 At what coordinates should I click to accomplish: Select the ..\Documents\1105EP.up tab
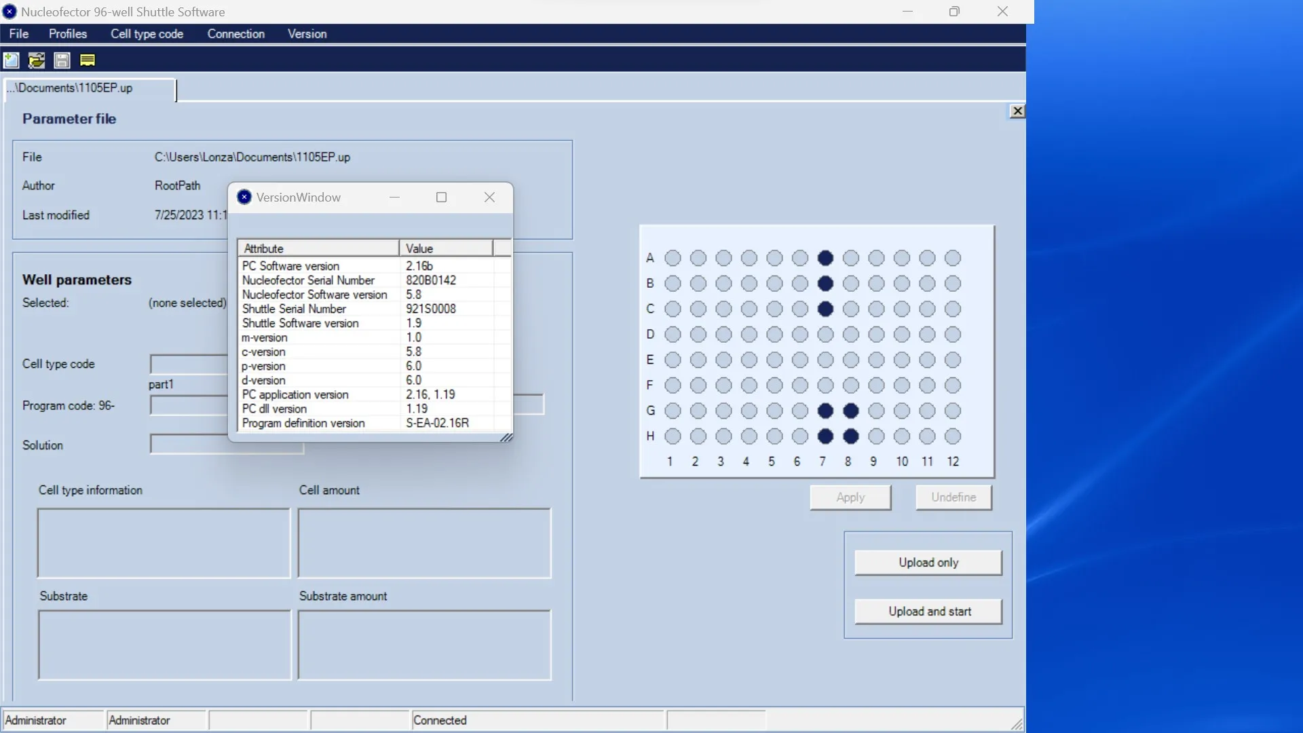click(90, 88)
